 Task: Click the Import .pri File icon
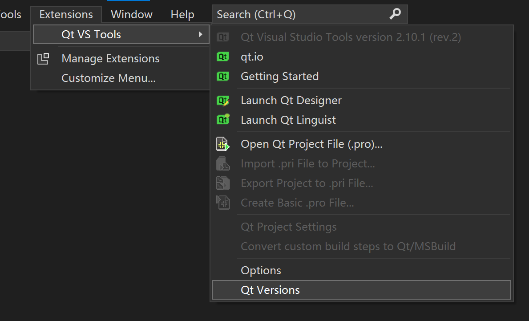(x=223, y=163)
